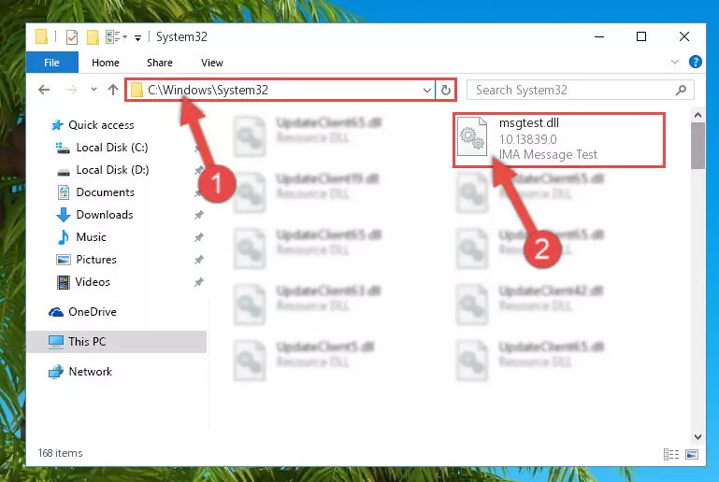Screen dimensions: 719x482
Task: Refresh the System32 folder view
Action: (446, 90)
